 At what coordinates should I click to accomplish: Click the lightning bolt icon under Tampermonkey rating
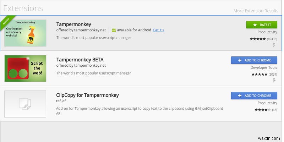click(274, 45)
